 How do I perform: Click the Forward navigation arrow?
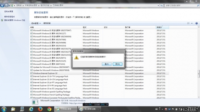tap(6, 6)
